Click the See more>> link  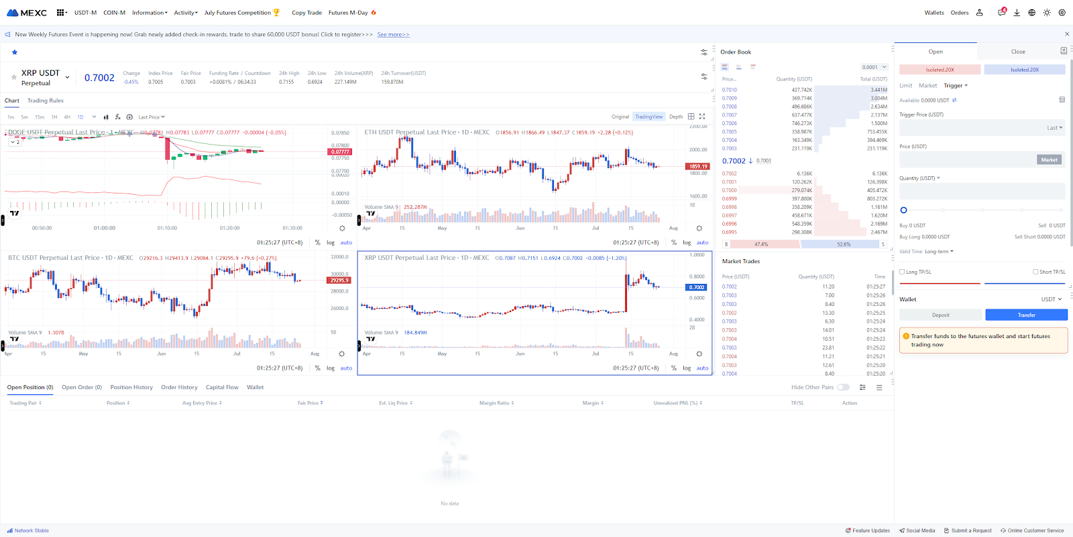tap(393, 34)
